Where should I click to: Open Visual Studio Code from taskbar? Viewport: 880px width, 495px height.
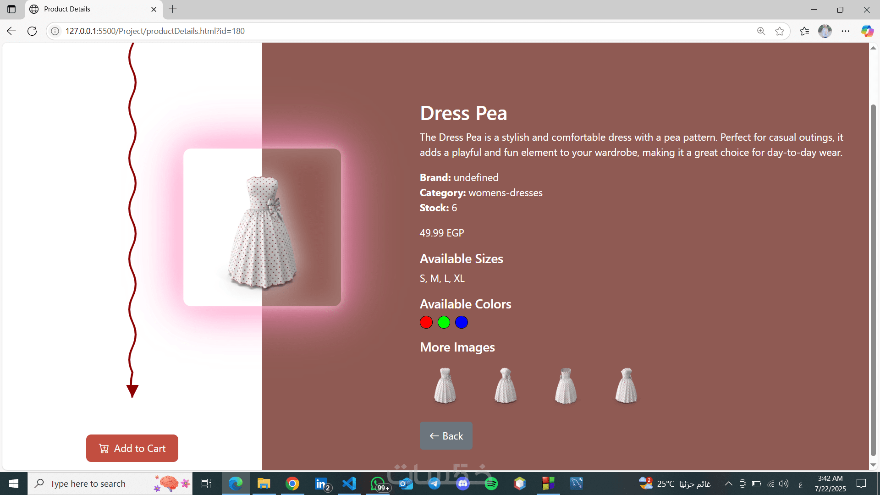coord(349,484)
